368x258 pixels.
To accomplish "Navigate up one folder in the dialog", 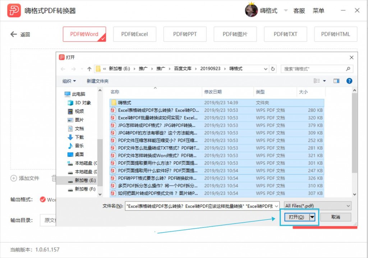I will click(89, 69).
